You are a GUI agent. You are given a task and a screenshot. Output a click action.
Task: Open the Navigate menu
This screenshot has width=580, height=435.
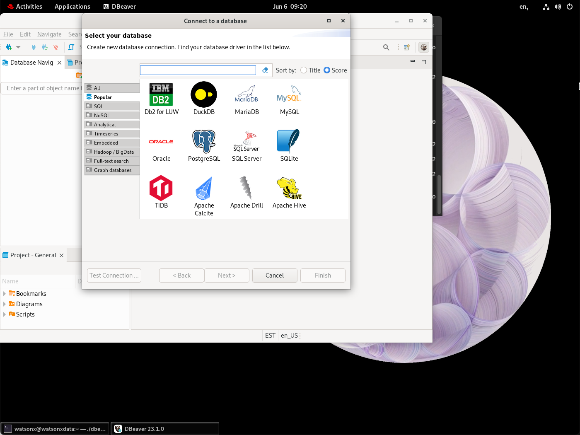(49, 34)
